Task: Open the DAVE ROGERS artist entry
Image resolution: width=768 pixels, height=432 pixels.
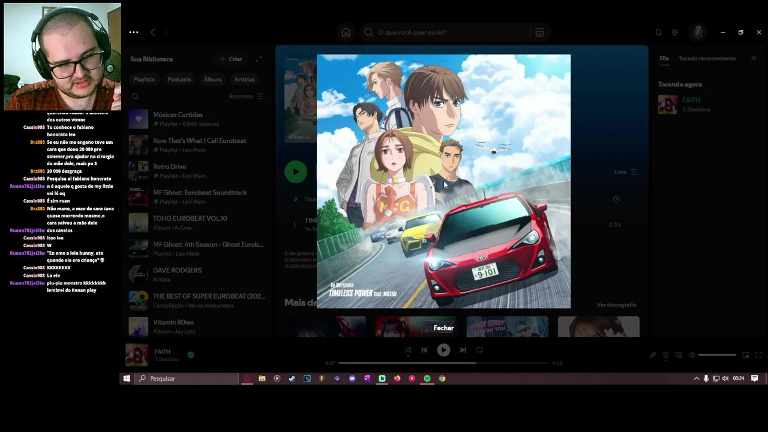Action: pos(196,274)
